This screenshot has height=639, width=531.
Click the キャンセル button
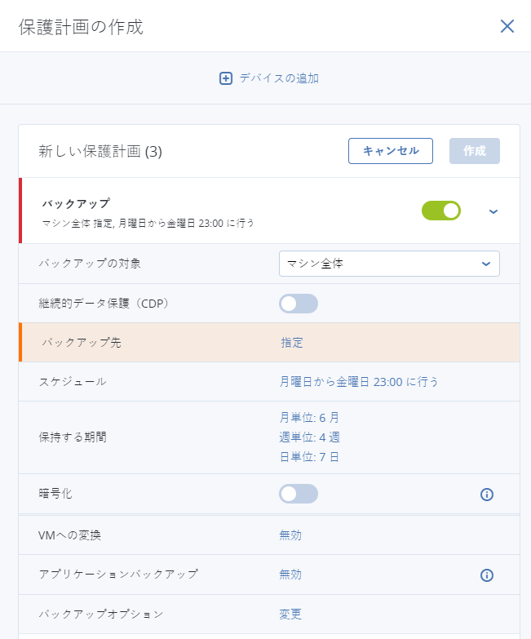[391, 151]
